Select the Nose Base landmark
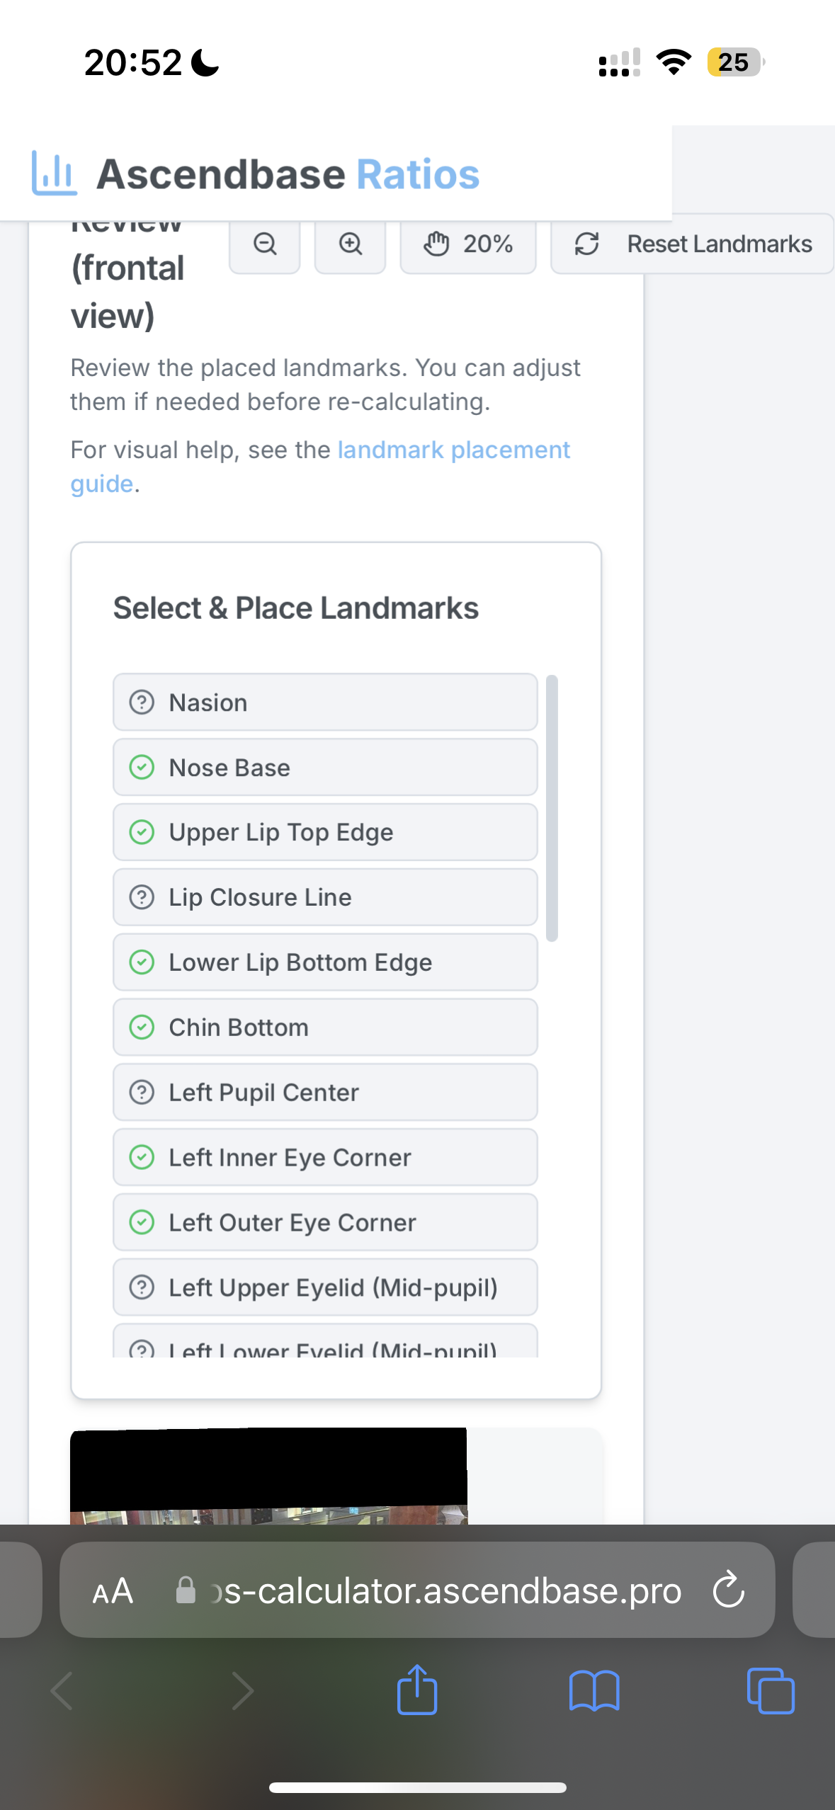This screenshot has width=835, height=1810. (325, 768)
